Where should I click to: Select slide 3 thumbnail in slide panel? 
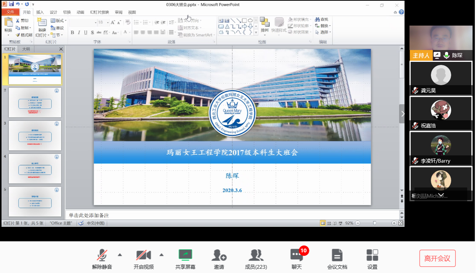(35, 136)
